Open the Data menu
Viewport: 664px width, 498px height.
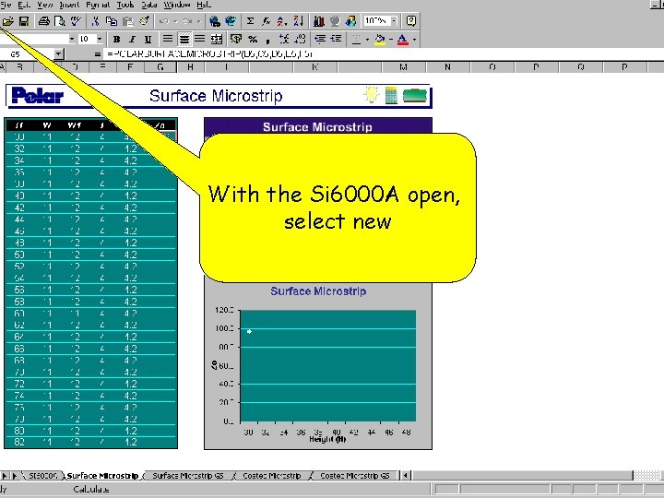tap(149, 6)
